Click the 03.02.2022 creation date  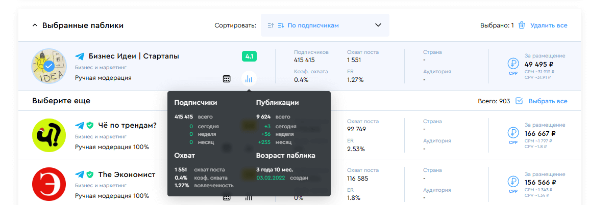pos(271,178)
